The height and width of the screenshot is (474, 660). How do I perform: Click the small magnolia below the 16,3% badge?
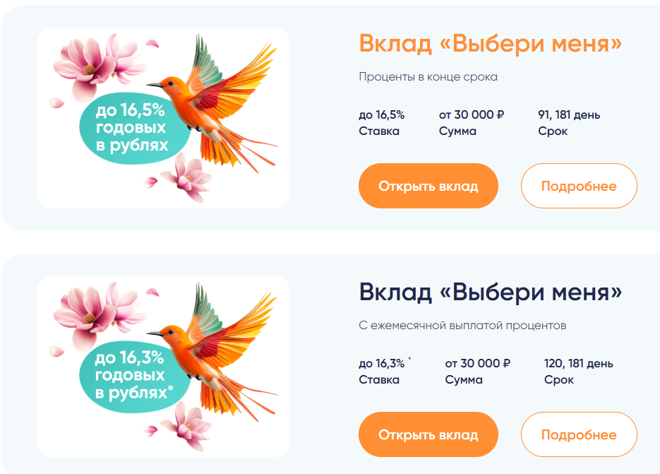point(184,422)
